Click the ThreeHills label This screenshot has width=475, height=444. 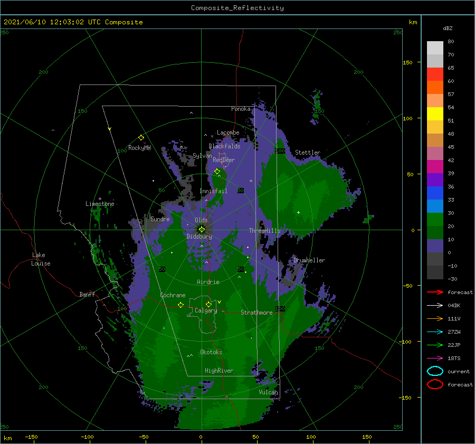pos(265,231)
